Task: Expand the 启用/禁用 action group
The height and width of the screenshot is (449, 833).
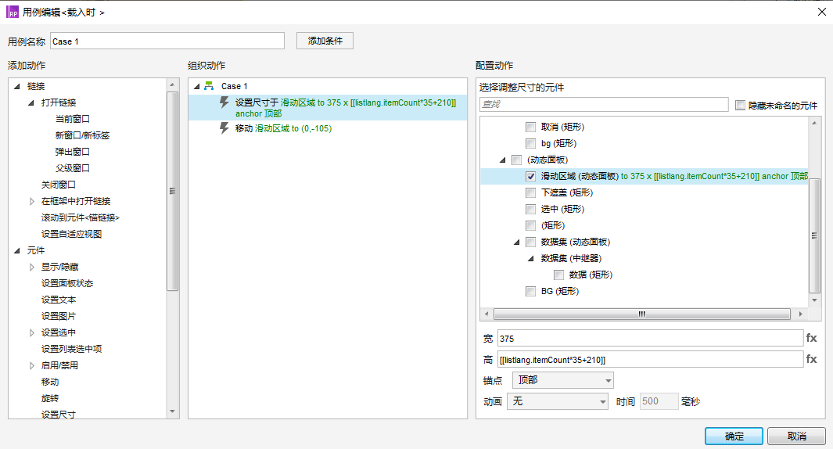Action: [x=32, y=365]
